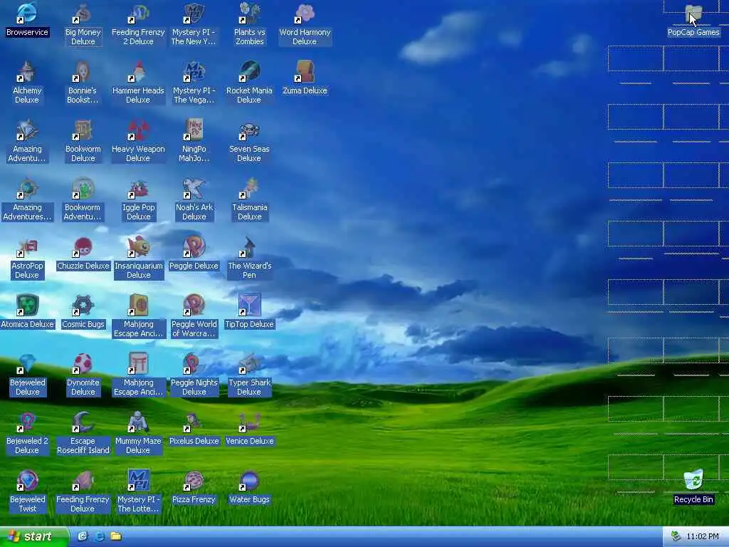This screenshot has width=729, height=547.
Task: Open the Browservice shortcut
Action: [x=27, y=21]
